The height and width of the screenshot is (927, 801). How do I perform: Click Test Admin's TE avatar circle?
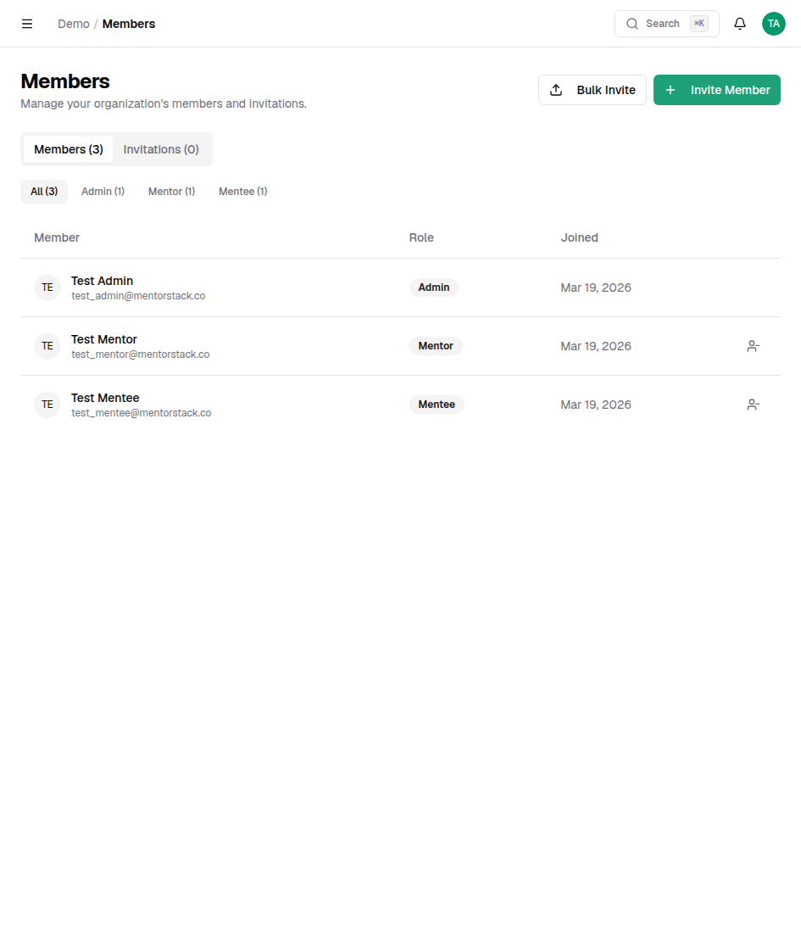(47, 287)
